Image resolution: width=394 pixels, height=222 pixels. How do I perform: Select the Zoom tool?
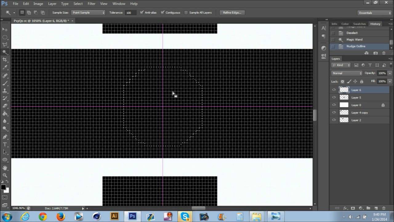pos(5,175)
